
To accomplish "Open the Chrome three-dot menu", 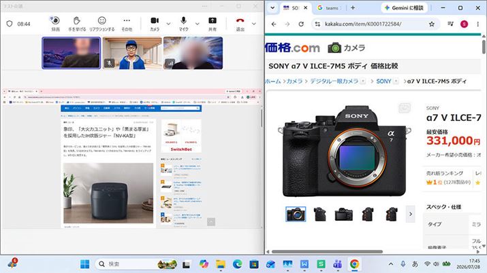I will 477,24.
